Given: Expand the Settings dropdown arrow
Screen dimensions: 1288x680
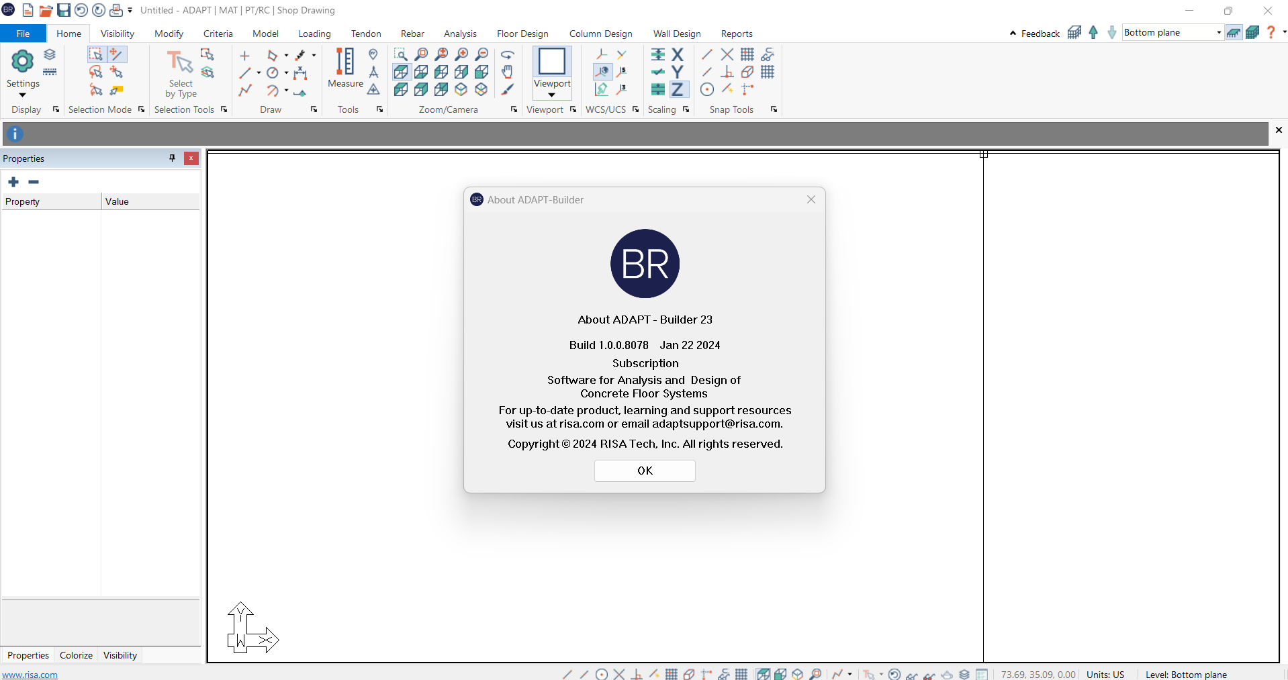Looking at the screenshot, I should point(22,95).
